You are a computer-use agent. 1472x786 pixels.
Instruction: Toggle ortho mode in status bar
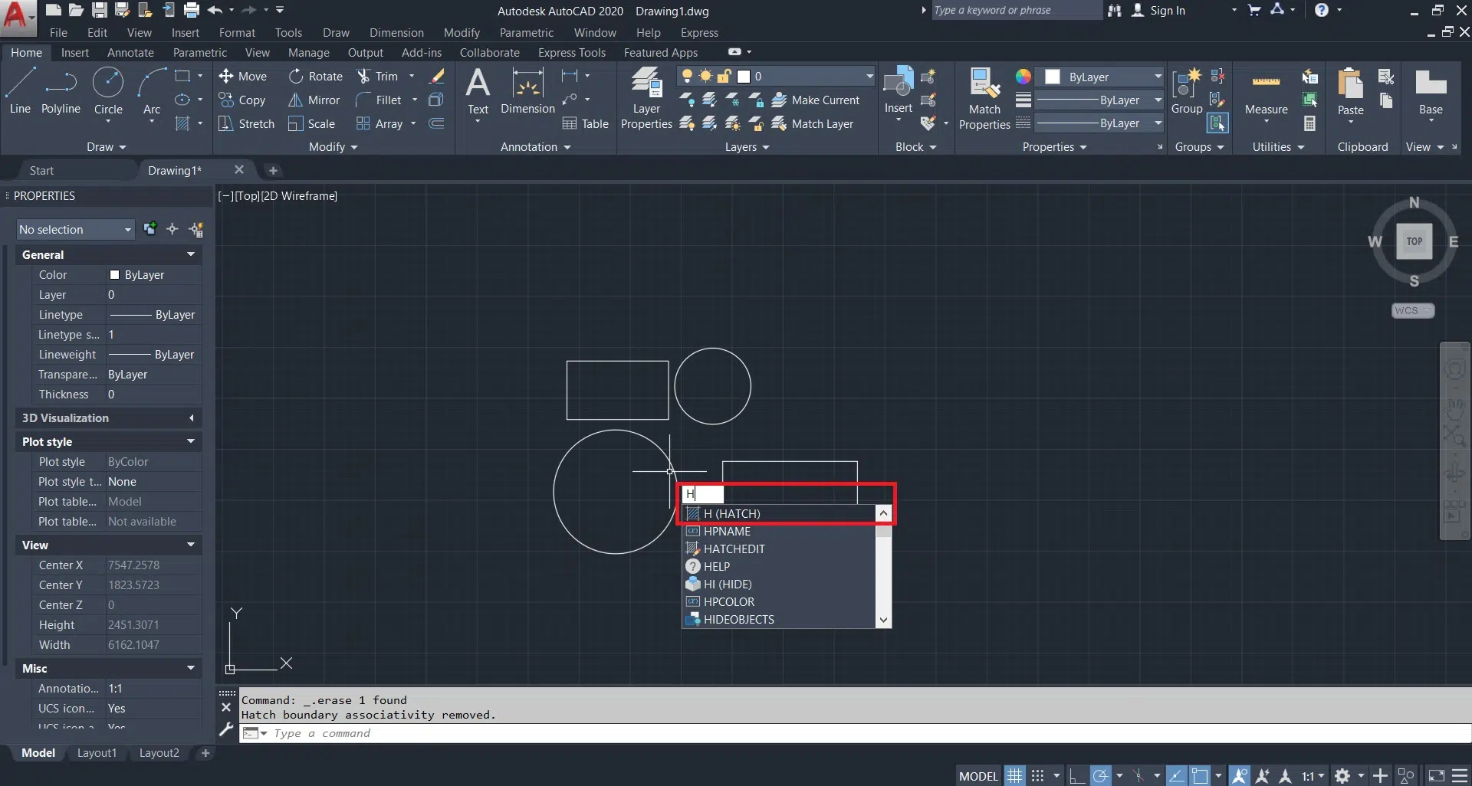point(1076,776)
